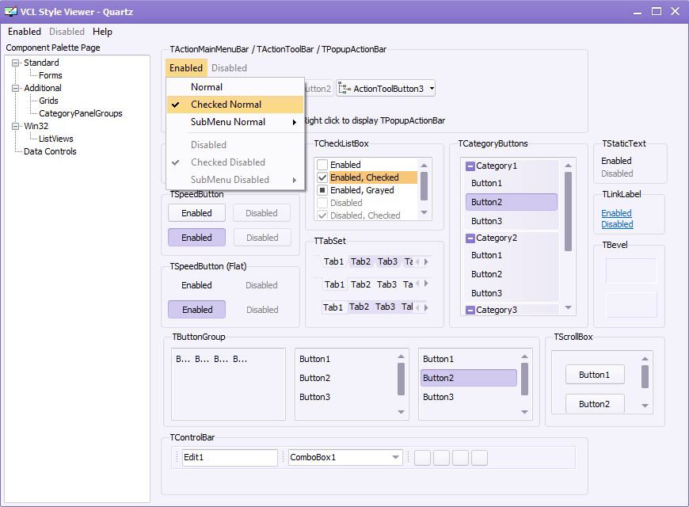
Task: Collapse the Standard tree node
Action: (x=16, y=63)
